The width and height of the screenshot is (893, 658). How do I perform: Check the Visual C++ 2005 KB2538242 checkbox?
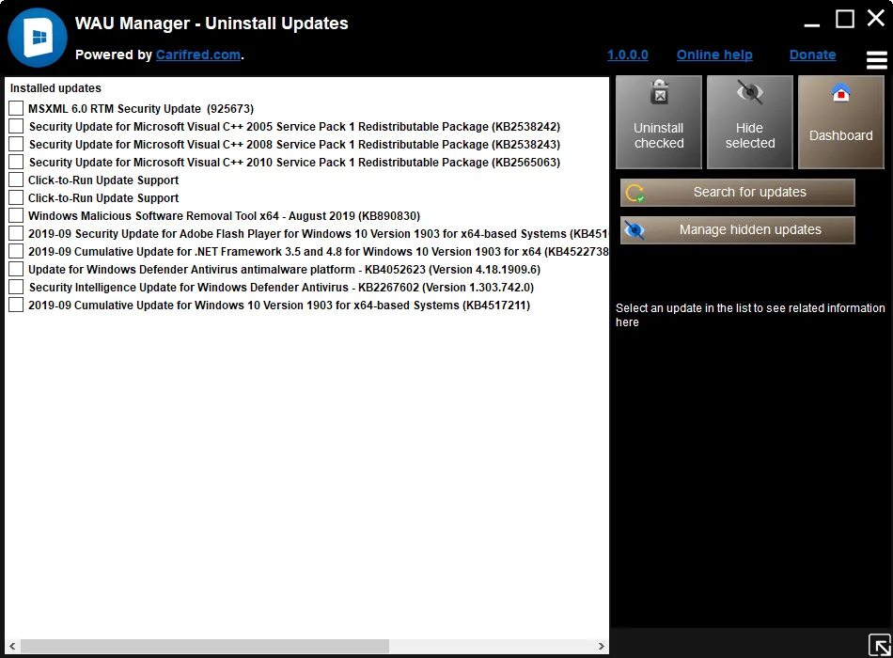pos(16,126)
